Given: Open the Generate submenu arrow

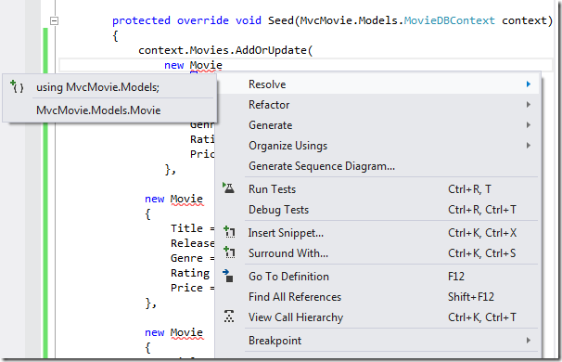Looking at the screenshot, I should click(x=529, y=125).
